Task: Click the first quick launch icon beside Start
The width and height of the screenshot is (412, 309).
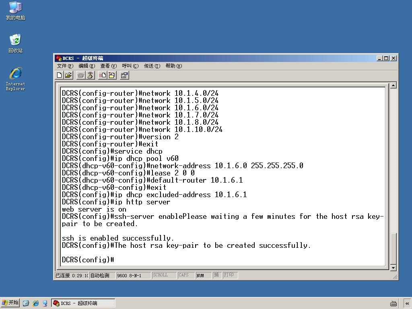Action: tap(26, 303)
